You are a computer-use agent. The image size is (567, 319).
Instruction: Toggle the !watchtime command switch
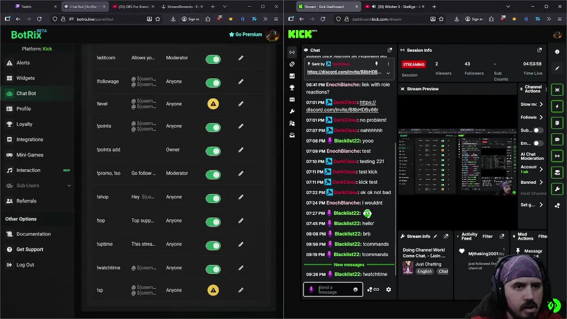[x=213, y=269]
